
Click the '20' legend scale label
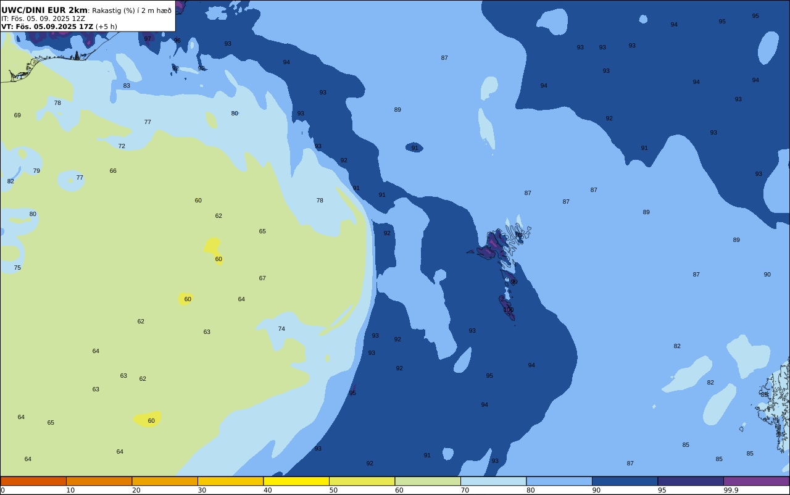pyautogui.click(x=136, y=490)
